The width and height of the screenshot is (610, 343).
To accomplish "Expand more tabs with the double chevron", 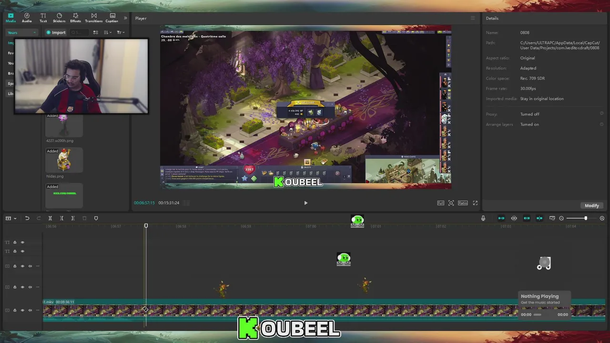I will point(125,18).
